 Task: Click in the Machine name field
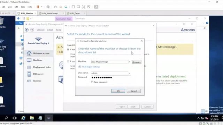pyautogui.click(x=109, y=62)
